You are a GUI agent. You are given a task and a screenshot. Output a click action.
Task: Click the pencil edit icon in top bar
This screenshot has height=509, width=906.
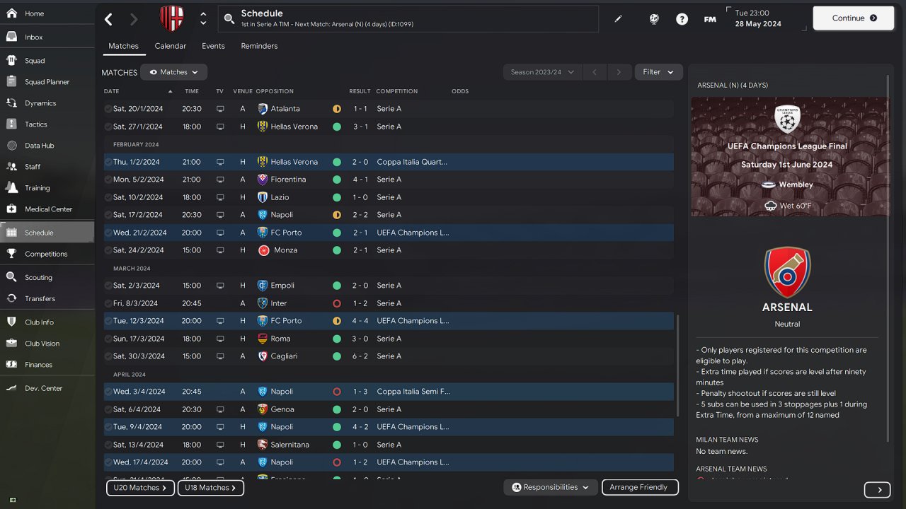pyautogui.click(x=618, y=19)
